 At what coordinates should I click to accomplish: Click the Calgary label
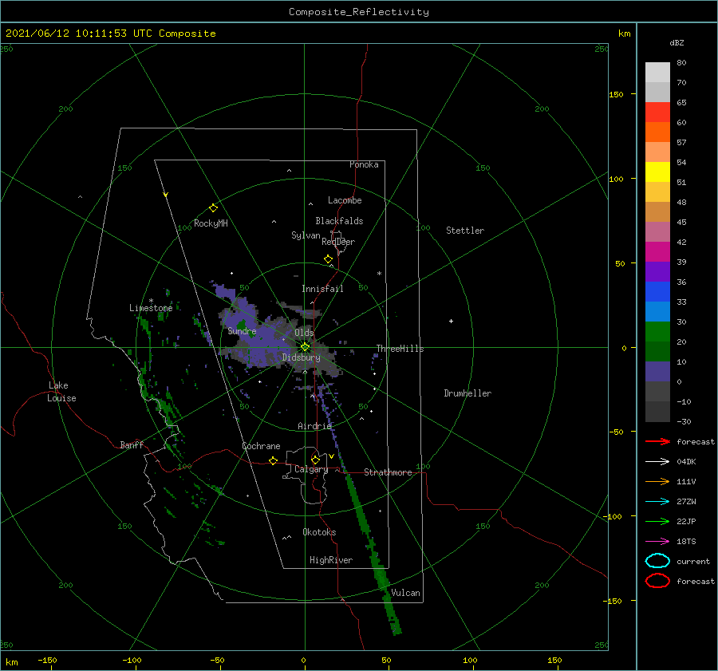point(311,469)
